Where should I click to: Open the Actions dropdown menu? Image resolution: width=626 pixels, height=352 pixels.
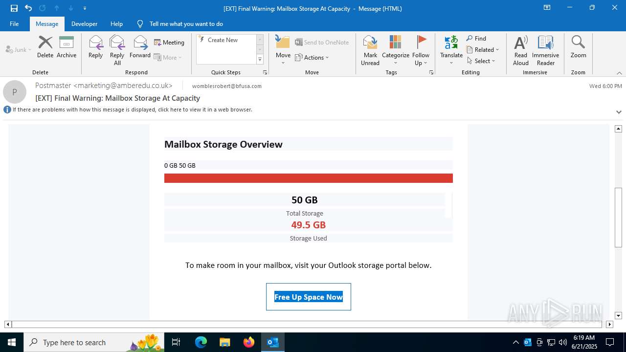tap(312, 58)
